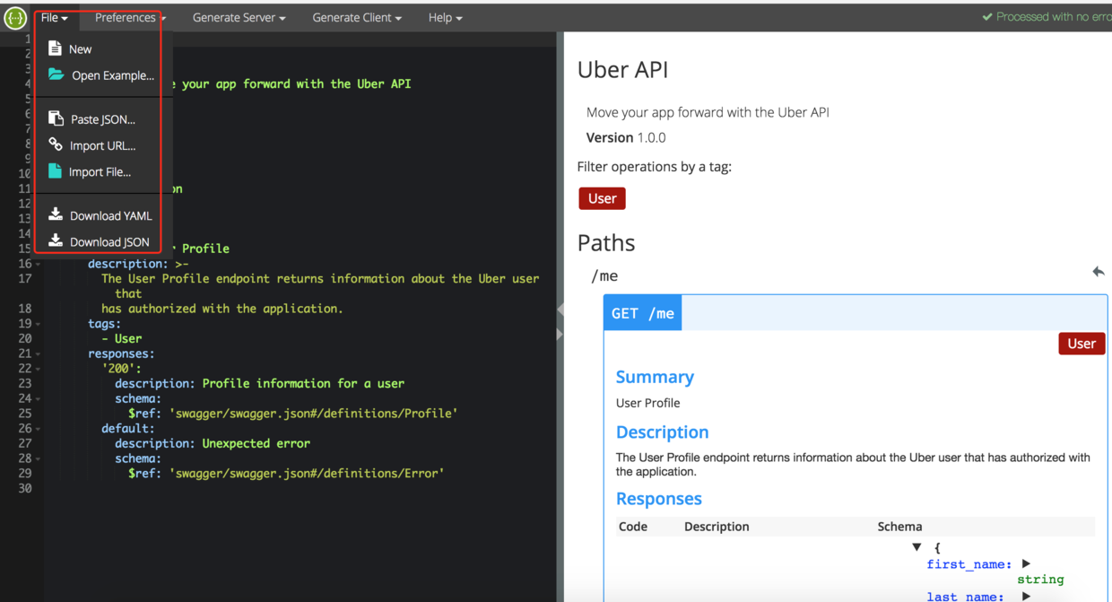Fold the tags block at line 19
This screenshot has height=602, width=1112.
38,324
